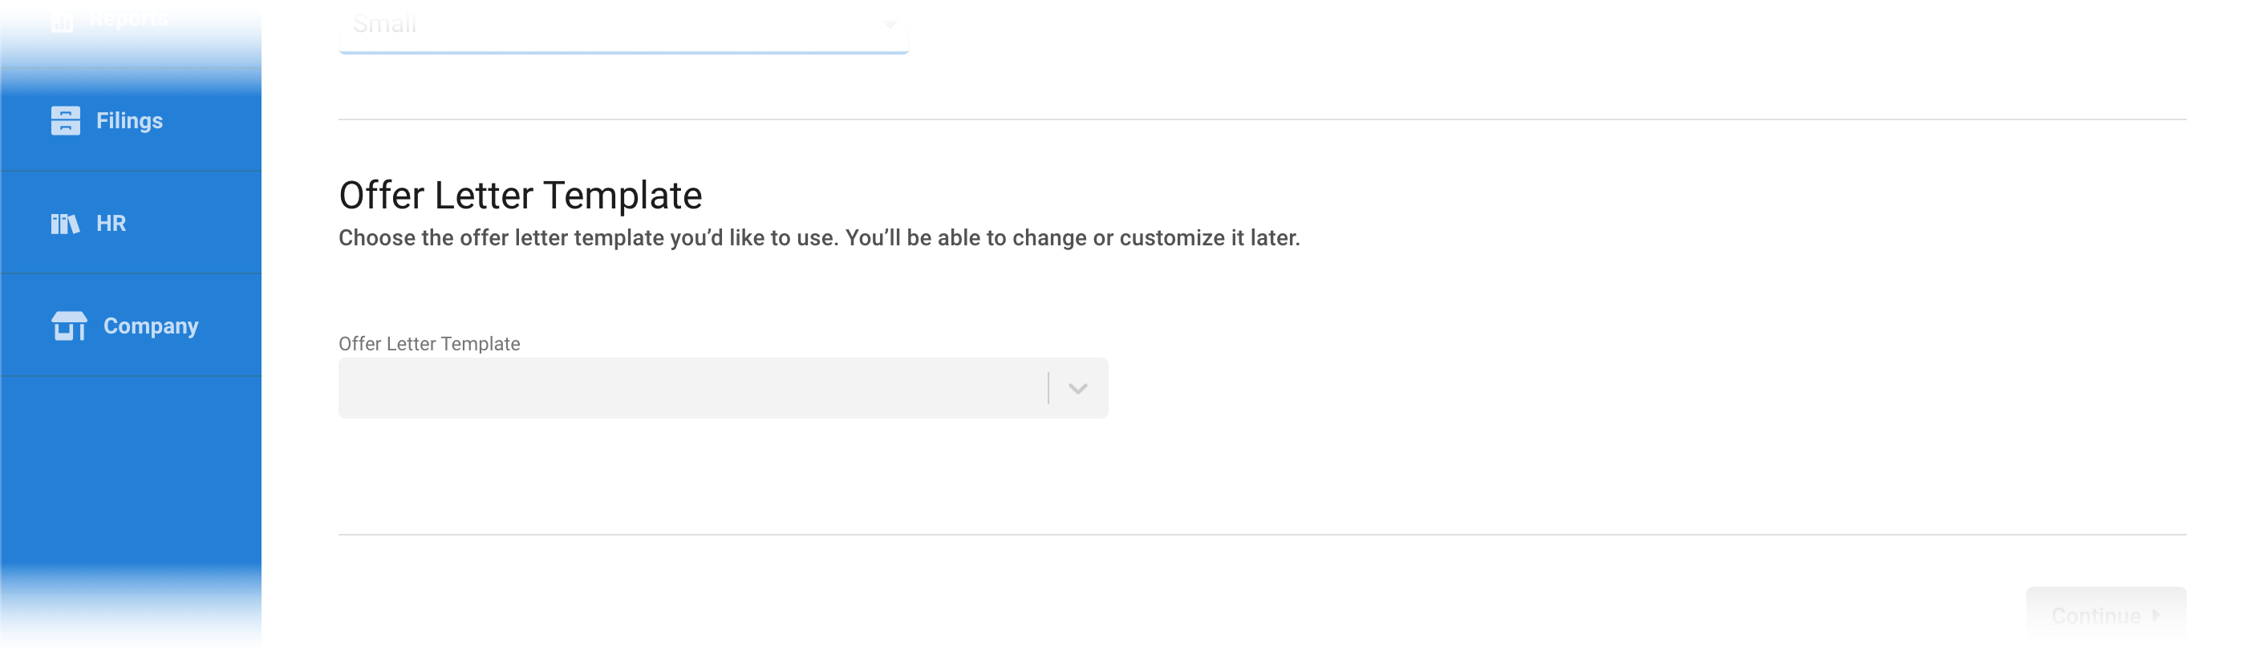This screenshot has height=659, width=2267.
Task: Click the arrow icon on Continue button
Action: pyautogui.click(x=2155, y=615)
